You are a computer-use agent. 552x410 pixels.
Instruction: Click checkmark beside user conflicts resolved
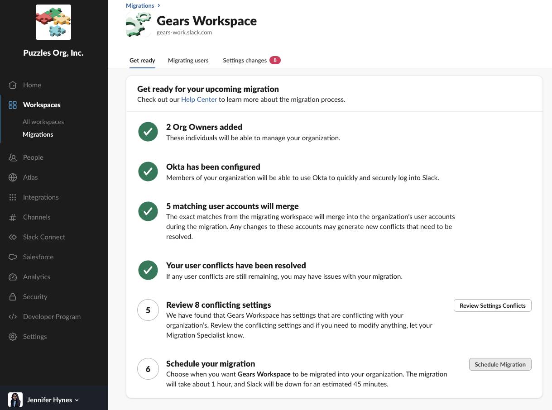point(148,270)
